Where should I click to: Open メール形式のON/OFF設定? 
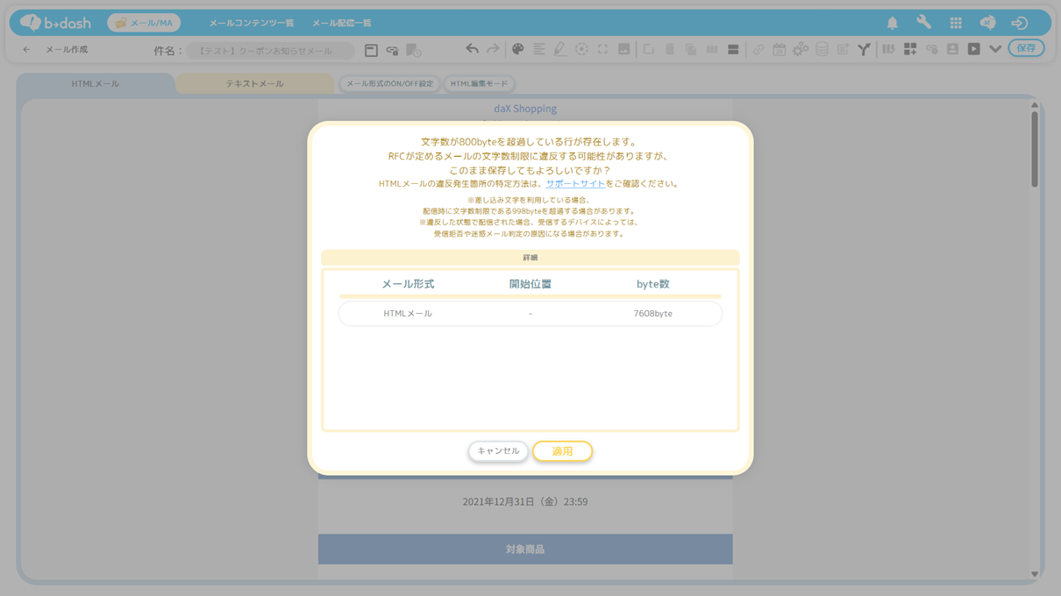389,84
